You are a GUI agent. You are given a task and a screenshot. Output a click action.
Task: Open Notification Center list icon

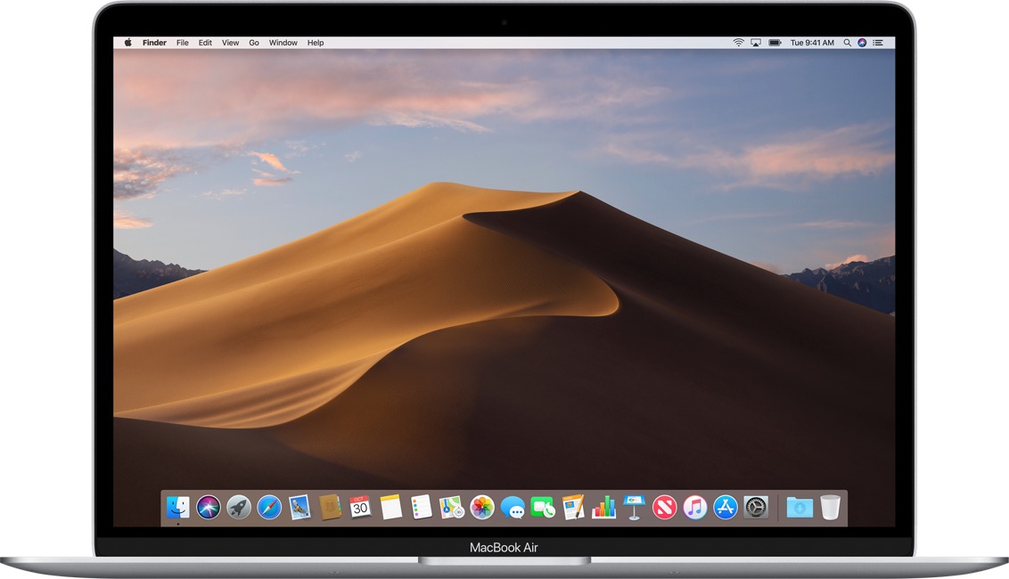click(878, 43)
